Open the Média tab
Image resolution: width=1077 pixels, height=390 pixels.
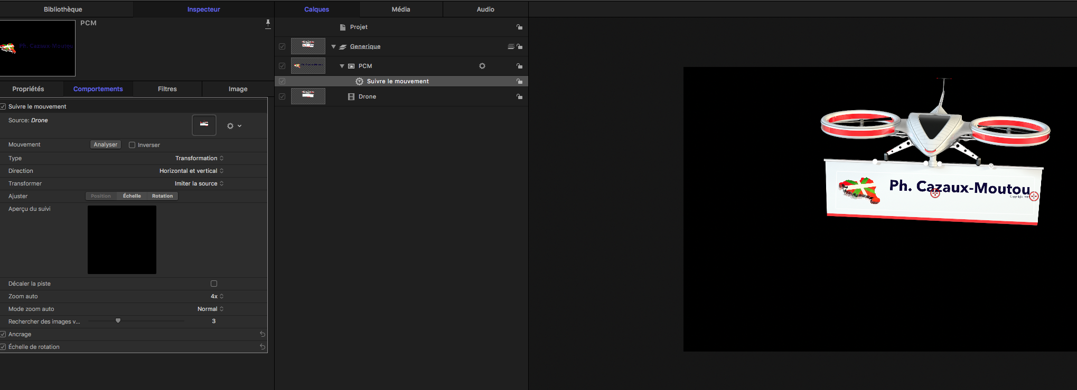[x=401, y=9]
